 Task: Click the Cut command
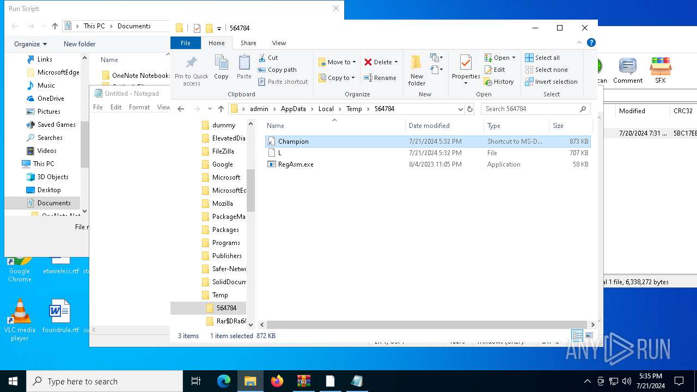[268, 58]
